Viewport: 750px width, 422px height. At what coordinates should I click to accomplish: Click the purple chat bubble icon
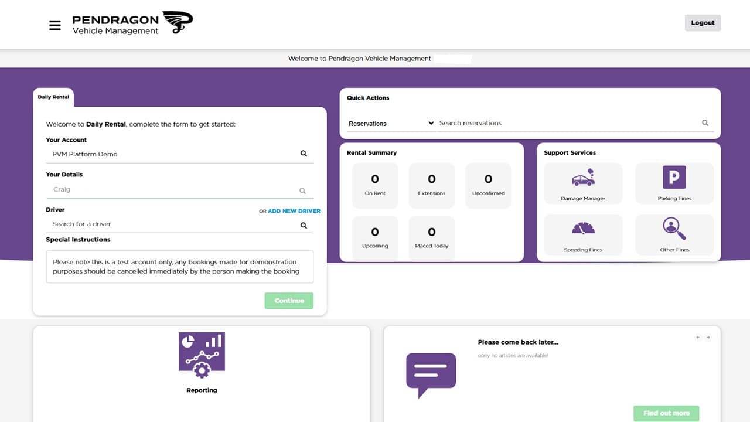pos(431,374)
